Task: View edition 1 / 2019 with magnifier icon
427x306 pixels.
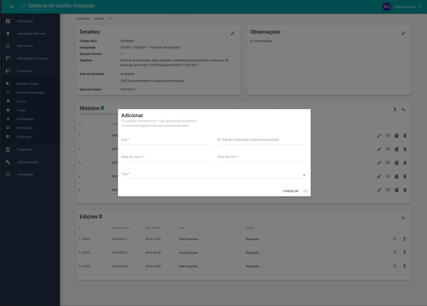Action: pos(395,239)
